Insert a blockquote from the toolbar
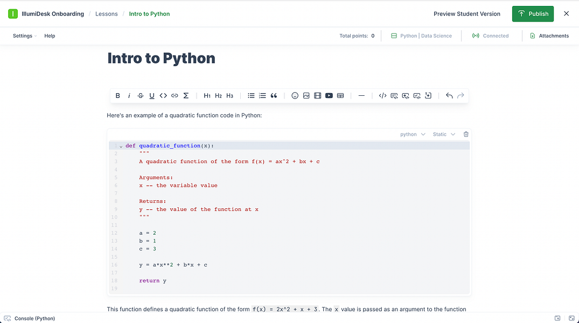 (x=274, y=95)
